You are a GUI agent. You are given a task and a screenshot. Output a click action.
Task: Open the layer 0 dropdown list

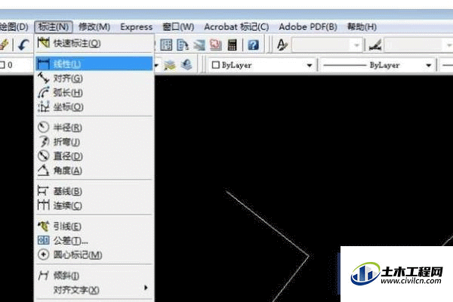pos(156,66)
